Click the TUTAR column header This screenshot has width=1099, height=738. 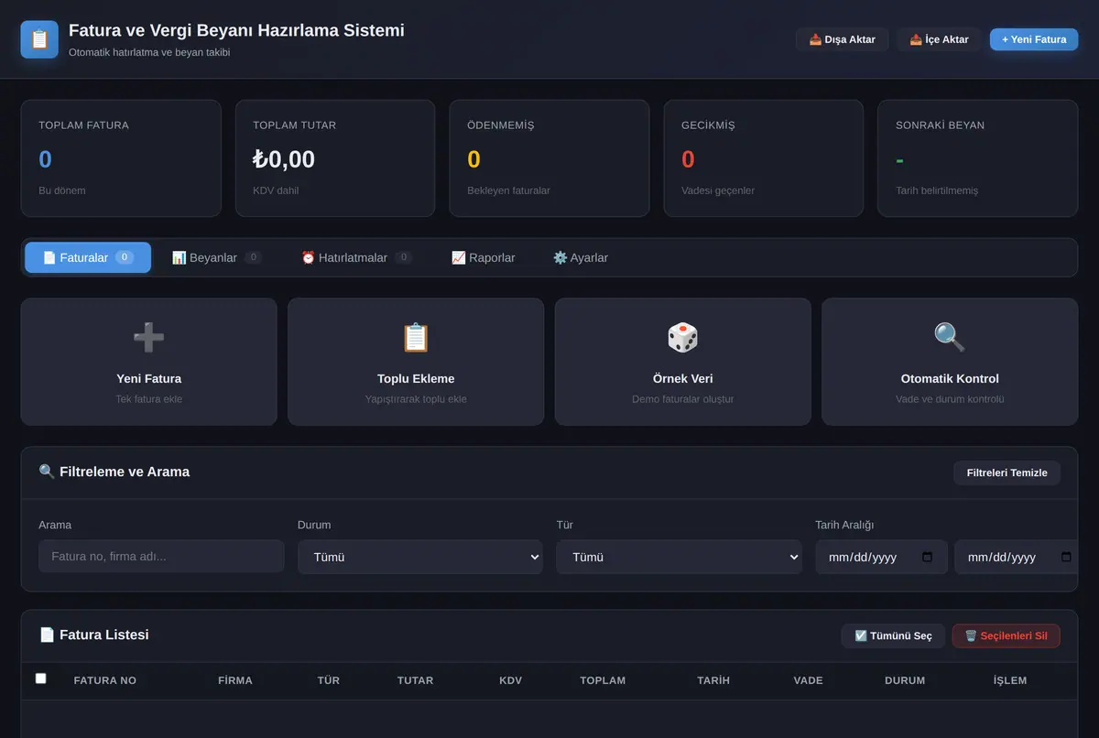coord(416,680)
